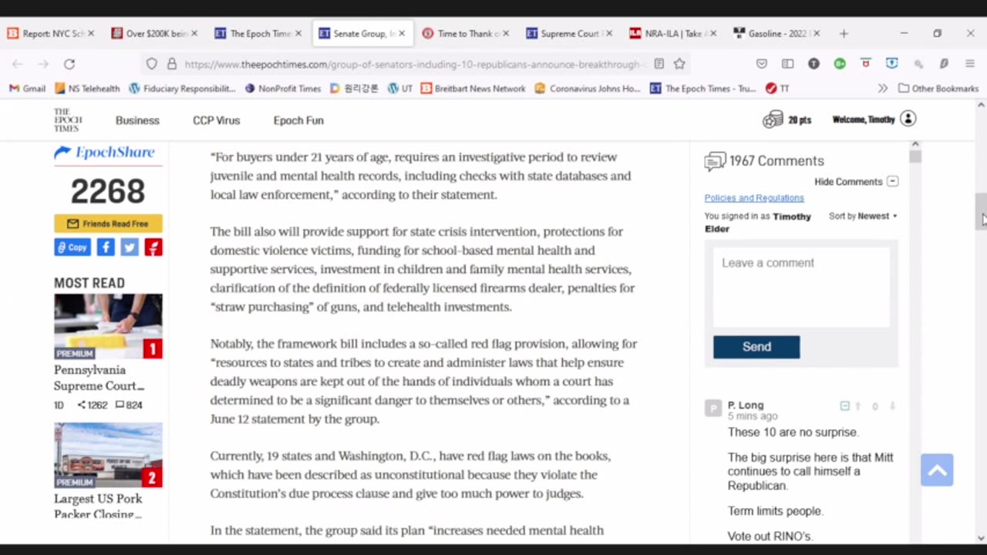Open the 20 pts rewards icon
Image resolution: width=987 pixels, height=555 pixels.
pos(773,119)
